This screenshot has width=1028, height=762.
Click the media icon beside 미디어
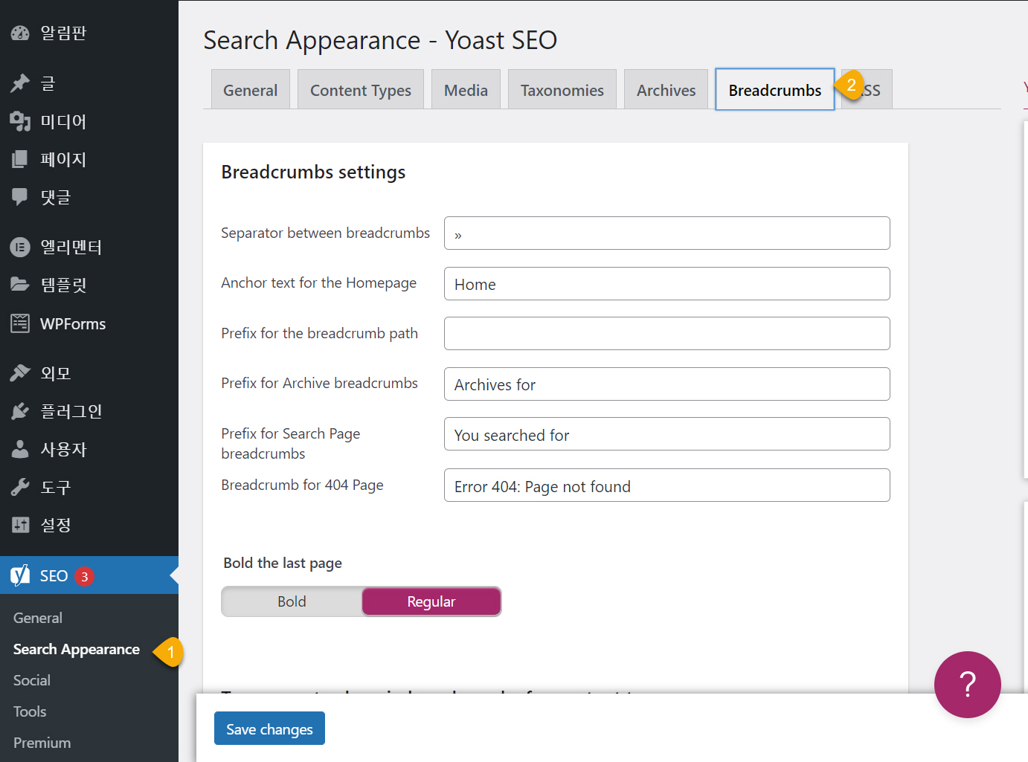(x=20, y=121)
